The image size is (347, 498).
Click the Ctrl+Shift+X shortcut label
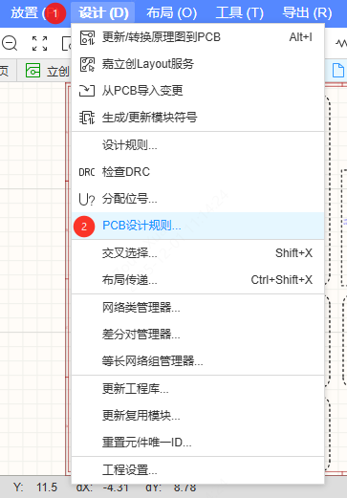pyautogui.click(x=282, y=280)
